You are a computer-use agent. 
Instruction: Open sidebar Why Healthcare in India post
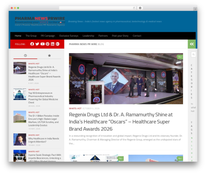click(x=44, y=140)
